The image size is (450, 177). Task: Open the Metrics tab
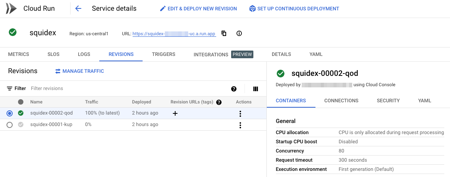(19, 54)
